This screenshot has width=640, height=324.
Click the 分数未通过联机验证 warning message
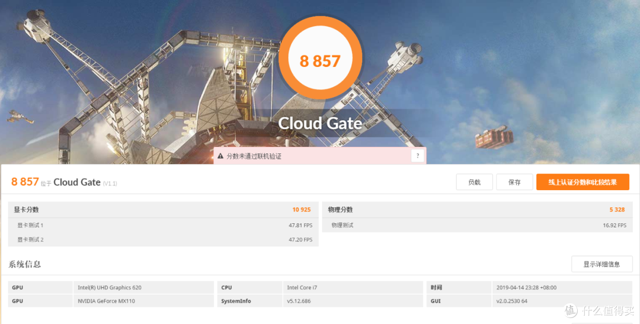[254, 156]
